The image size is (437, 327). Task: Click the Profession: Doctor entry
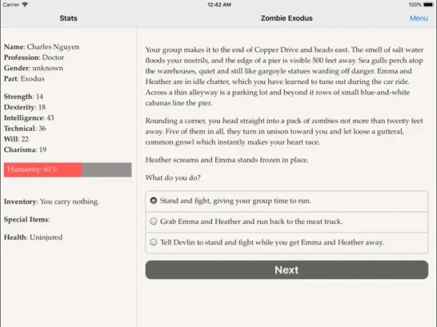point(34,57)
